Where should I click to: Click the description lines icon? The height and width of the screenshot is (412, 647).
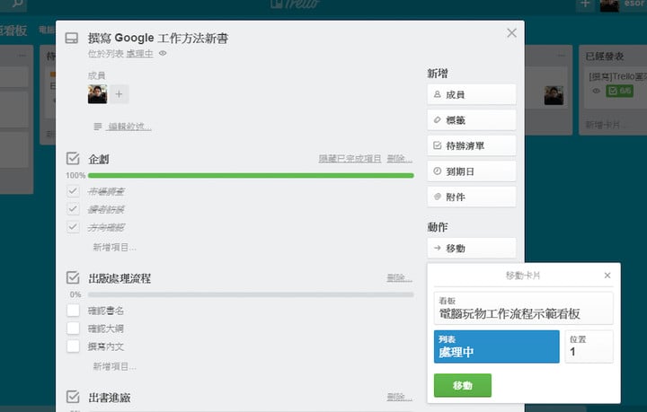click(98, 127)
